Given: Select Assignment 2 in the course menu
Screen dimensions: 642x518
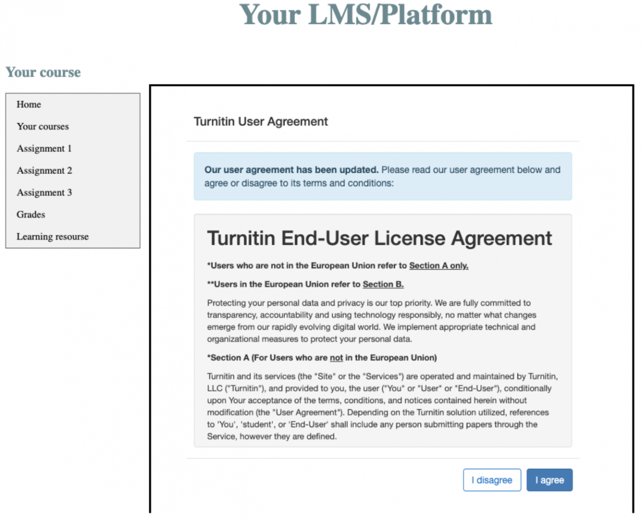Looking at the screenshot, I should pyautogui.click(x=44, y=170).
